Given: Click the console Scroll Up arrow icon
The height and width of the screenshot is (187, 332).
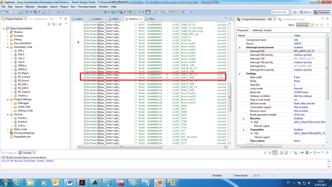Looking at the screenshot, I should 270,153.
